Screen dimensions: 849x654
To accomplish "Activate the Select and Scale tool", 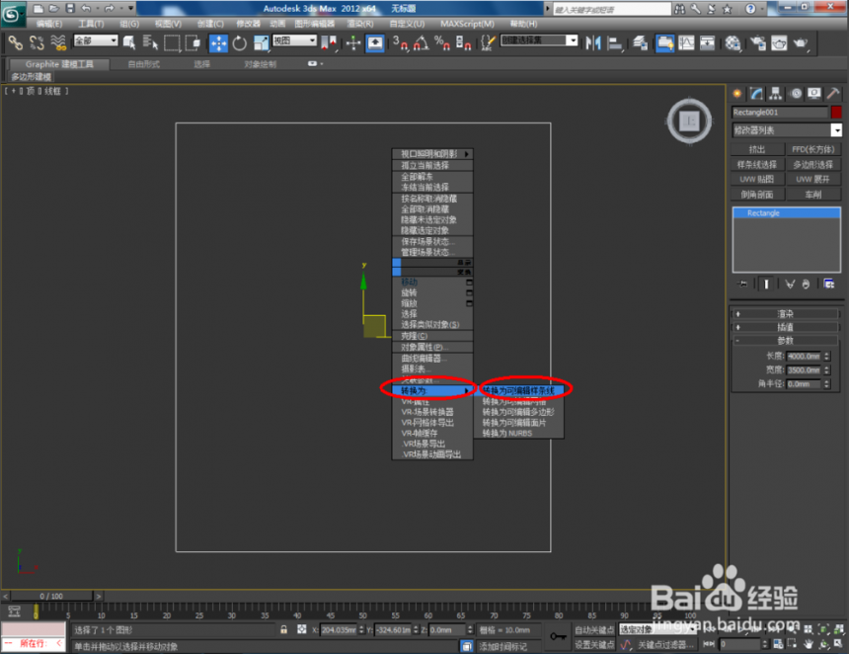I will [261, 42].
